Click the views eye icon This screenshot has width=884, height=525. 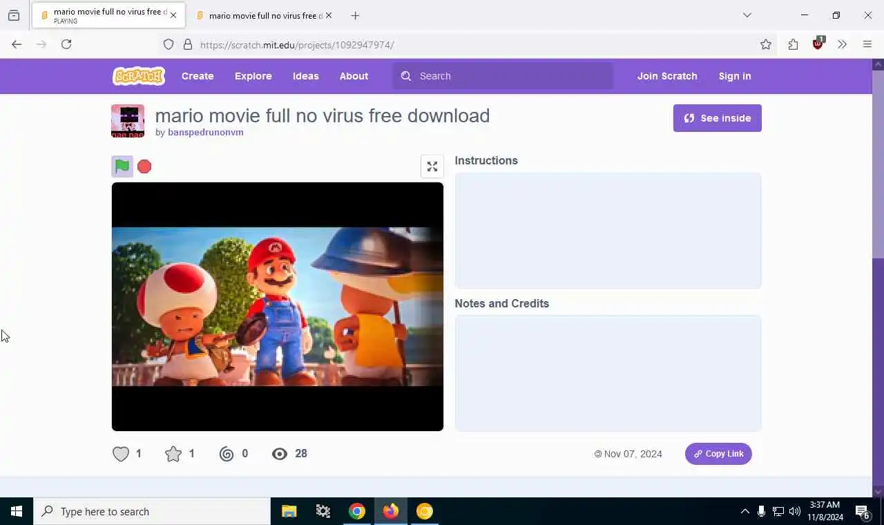[x=280, y=454]
